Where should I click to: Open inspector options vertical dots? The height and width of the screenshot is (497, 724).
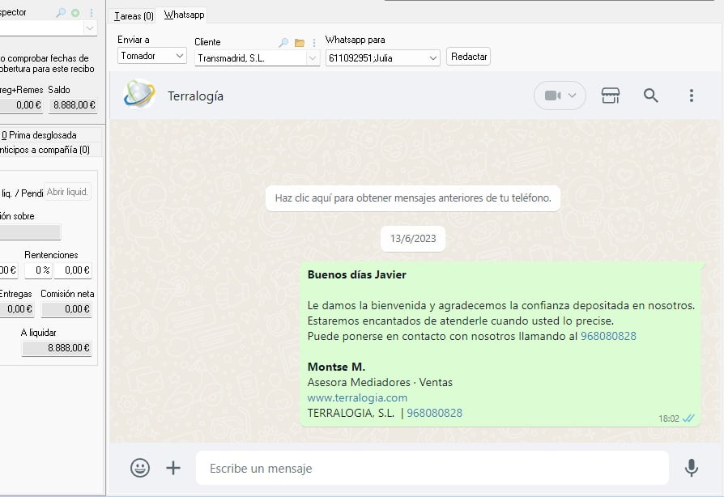point(92,13)
